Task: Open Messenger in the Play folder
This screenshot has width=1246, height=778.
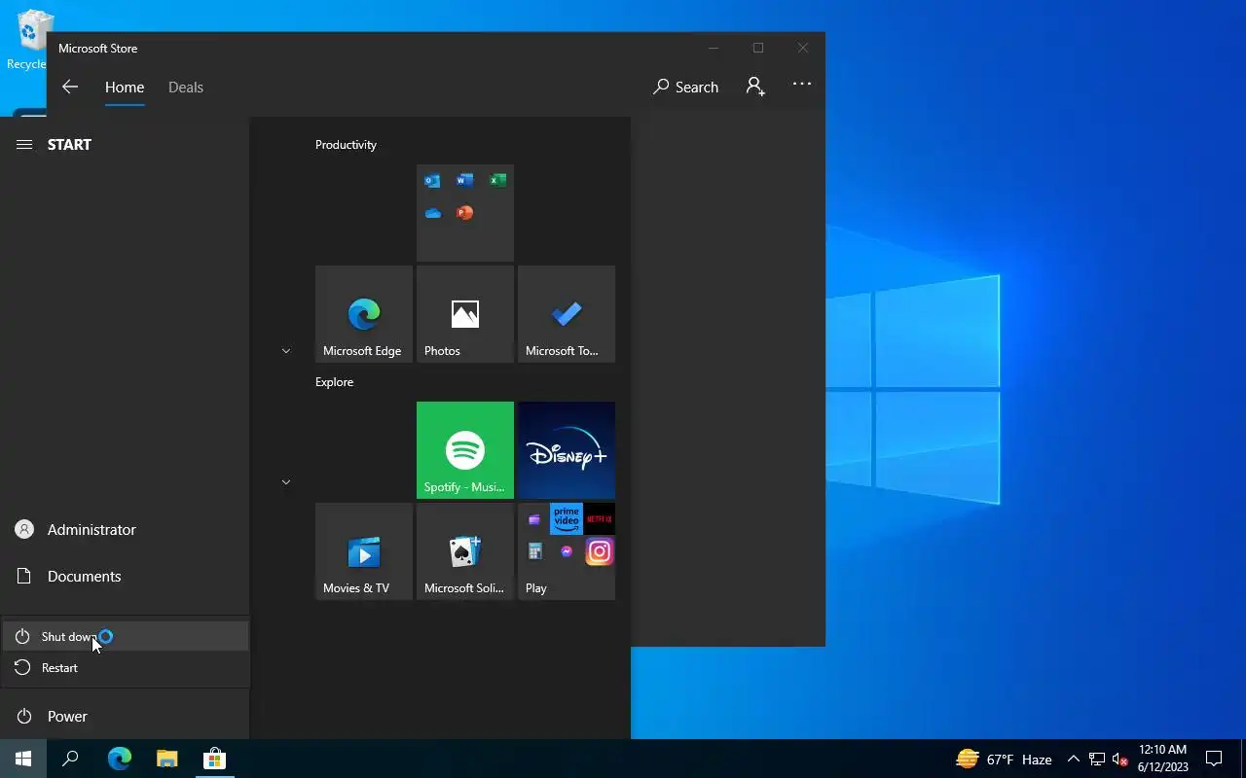Action: coord(567,551)
